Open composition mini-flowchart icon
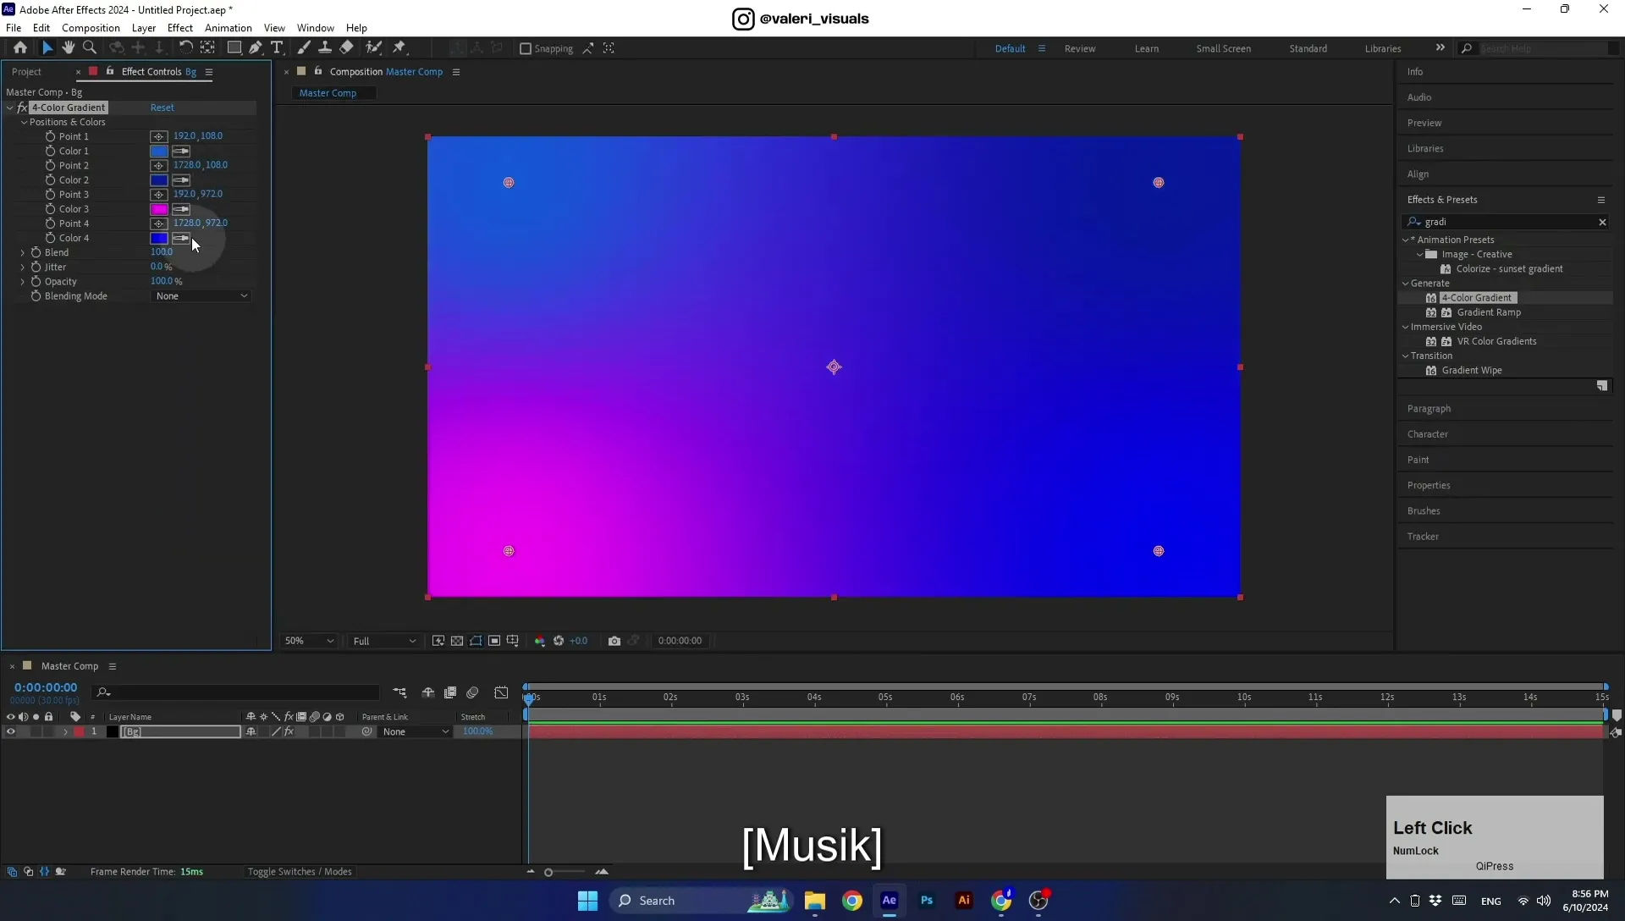Image resolution: width=1625 pixels, height=921 pixels. tap(399, 692)
